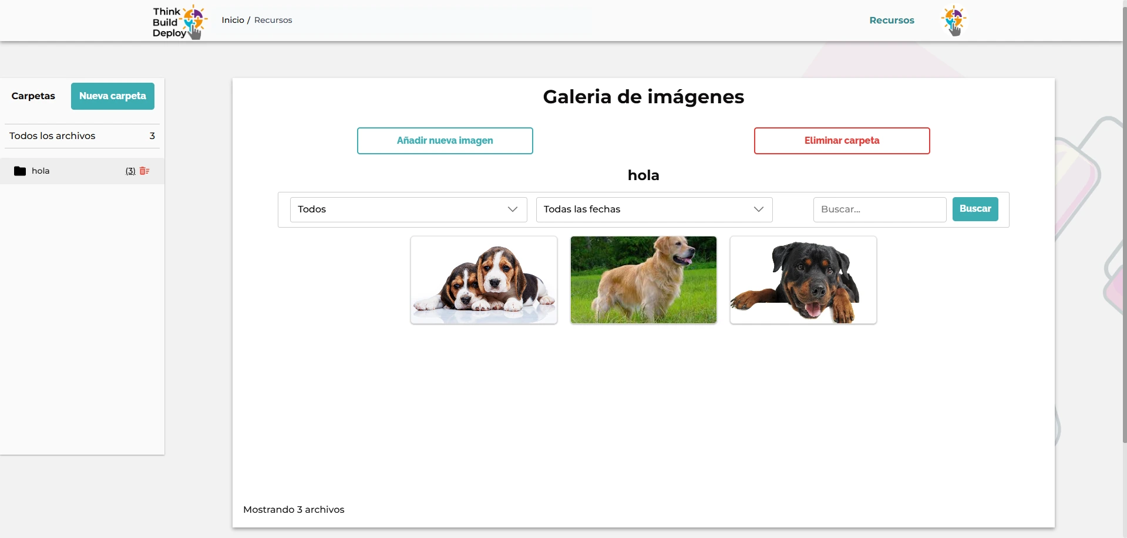Show Todos los archivos in sidebar

pyautogui.click(x=52, y=136)
